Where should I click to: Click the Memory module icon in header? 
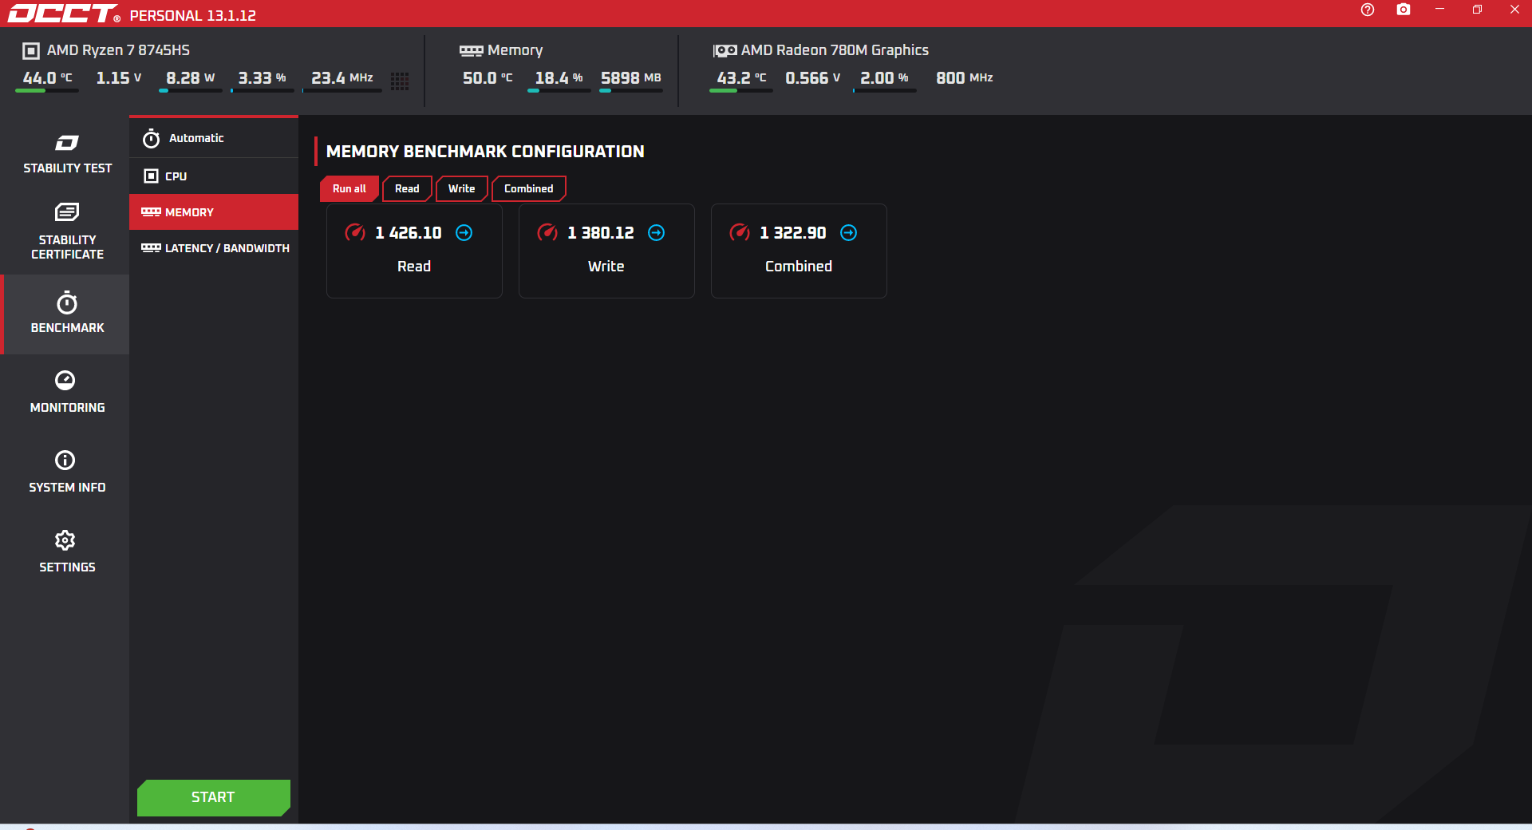tap(471, 50)
